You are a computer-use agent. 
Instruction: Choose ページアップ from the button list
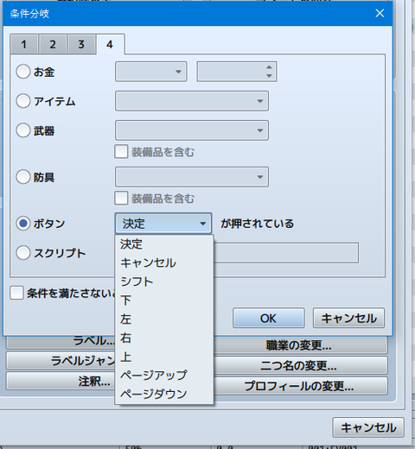[164, 375]
